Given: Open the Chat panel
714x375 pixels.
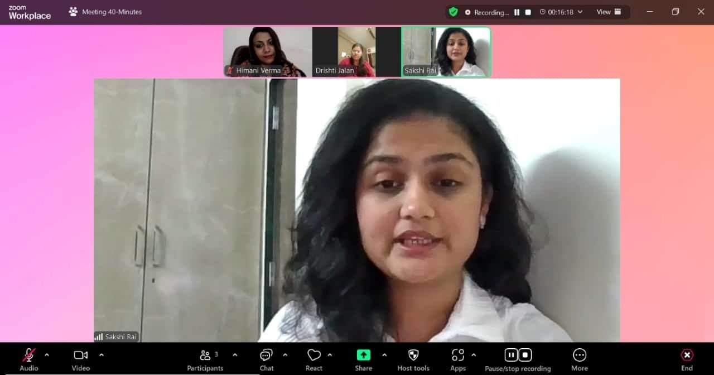Looking at the screenshot, I should [x=267, y=355].
